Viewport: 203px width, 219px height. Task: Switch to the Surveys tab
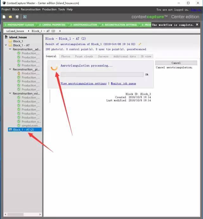point(103,57)
